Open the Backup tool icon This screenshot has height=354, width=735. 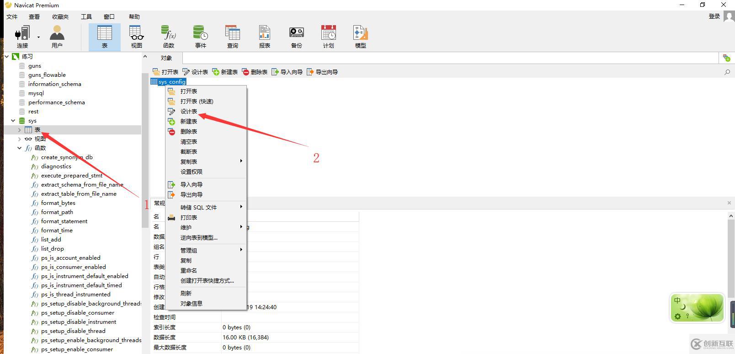[x=297, y=37]
